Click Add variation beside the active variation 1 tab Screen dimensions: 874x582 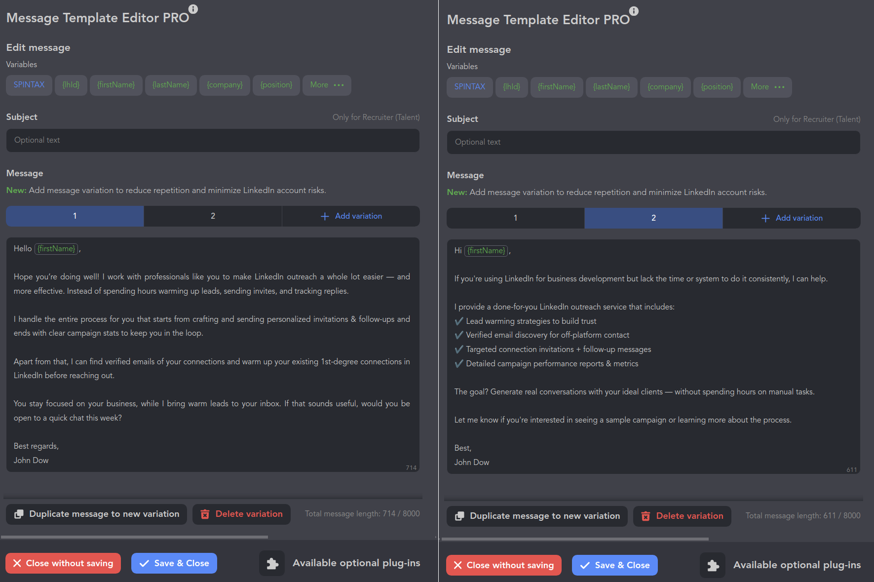(x=351, y=216)
